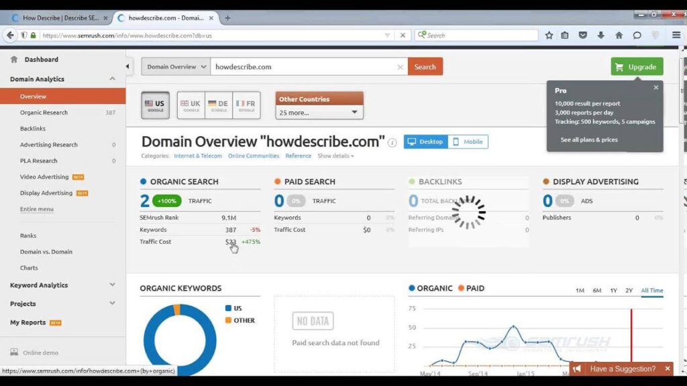This screenshot has height=386, width=687.
Task: Open the Overview sidebar item
Action: (x=62, y=96)
